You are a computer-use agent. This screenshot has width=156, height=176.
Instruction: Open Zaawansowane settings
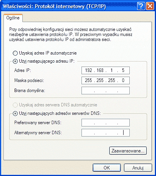[128, 150]
